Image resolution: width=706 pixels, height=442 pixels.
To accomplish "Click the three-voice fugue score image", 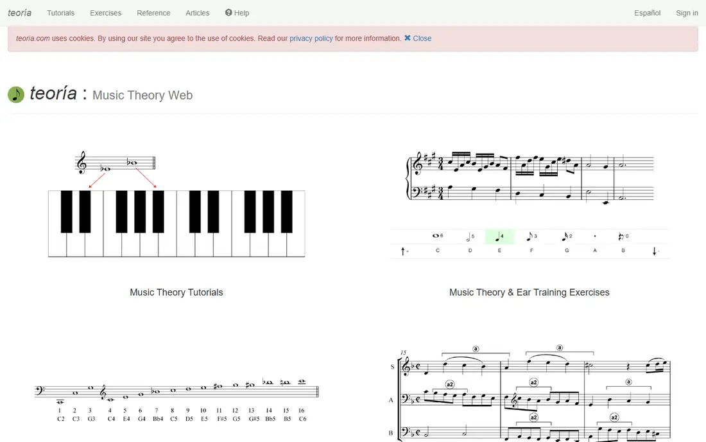I will [529, 393].
